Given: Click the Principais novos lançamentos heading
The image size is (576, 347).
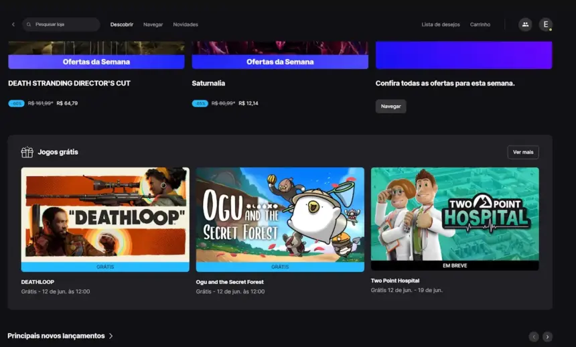Looking at the screenshot, I should [x=56, y=336].
